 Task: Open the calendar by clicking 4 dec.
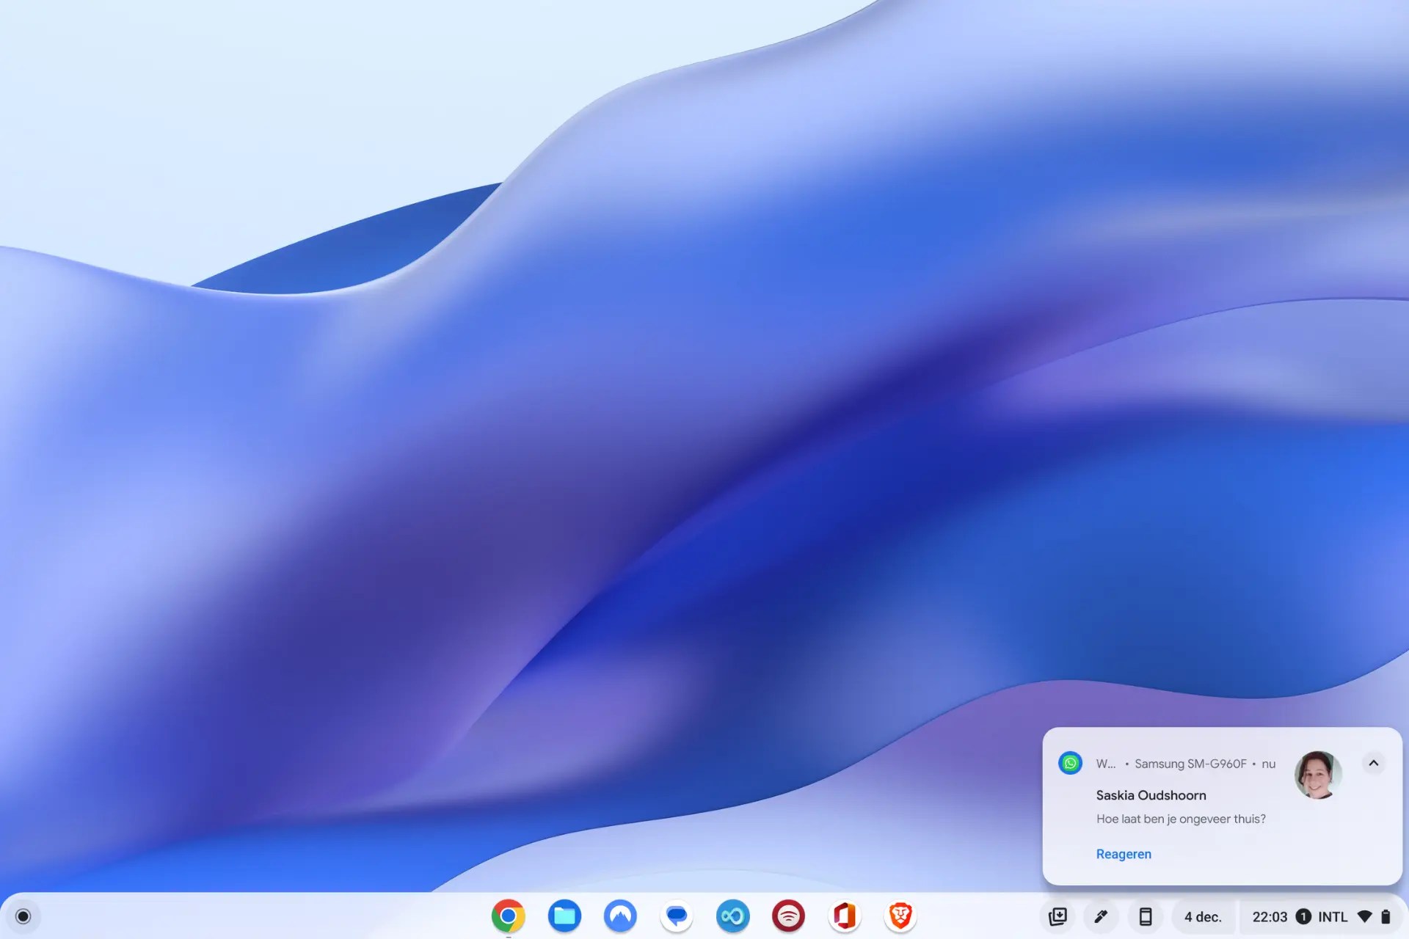pos(1203,916)
